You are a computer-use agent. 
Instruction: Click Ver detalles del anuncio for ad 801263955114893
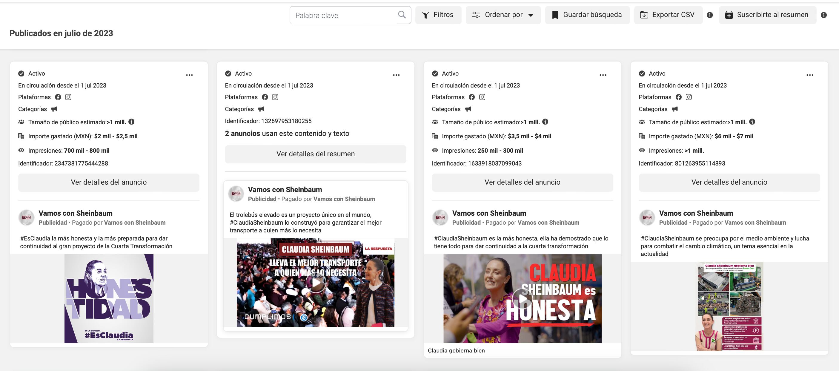[x=729, y=183]
